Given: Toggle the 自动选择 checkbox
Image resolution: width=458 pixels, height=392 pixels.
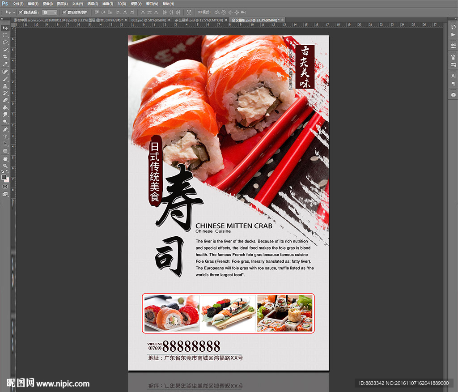Looking at the screenshot, I should (x=21, y=12).
